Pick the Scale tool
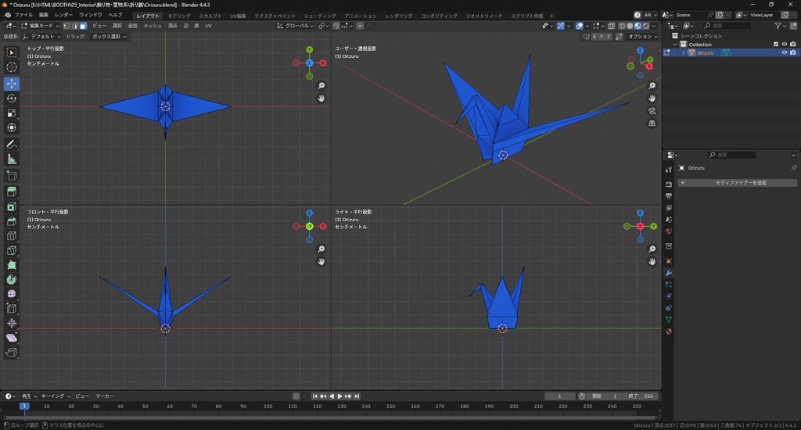Image resolution: width=801 pixels, height=430 pixels. tap(11, 113)
